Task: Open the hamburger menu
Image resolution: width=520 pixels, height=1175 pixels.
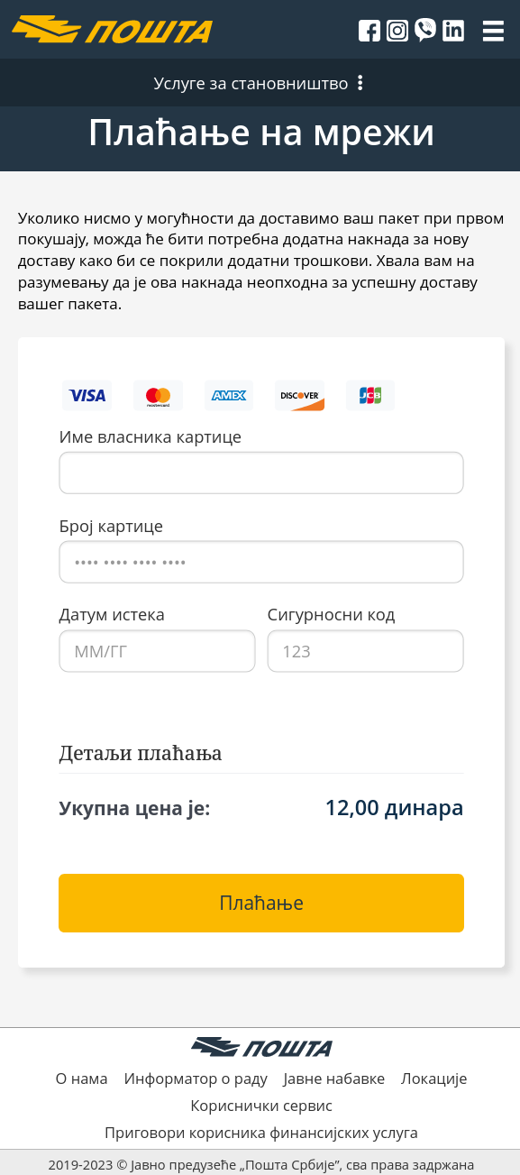Action: [493, 31]
